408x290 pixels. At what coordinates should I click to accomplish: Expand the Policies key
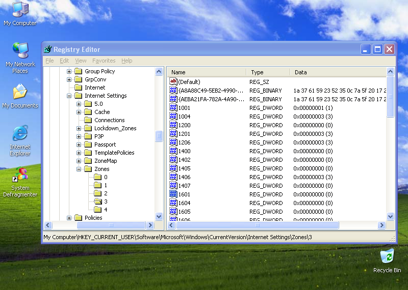[69, 218]
